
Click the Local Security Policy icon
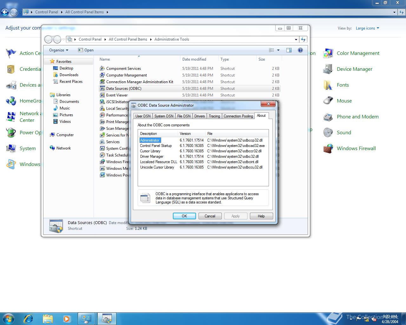102,109
